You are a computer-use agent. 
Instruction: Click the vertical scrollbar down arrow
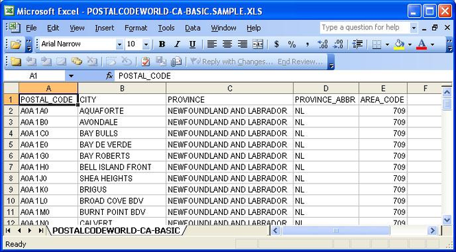pyautogui.click(x=447, y=220)
